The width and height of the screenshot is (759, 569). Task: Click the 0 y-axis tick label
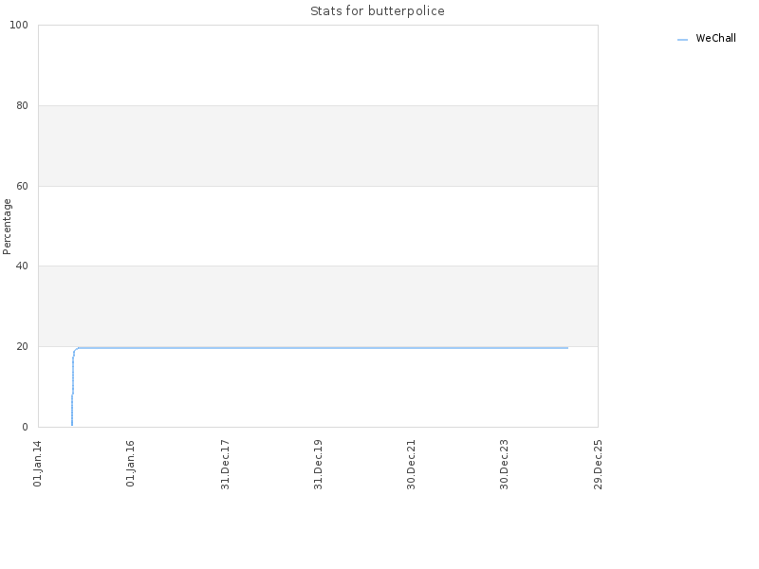(25, 427)
